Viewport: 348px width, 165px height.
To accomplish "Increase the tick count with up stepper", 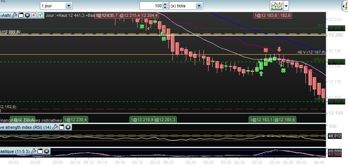I will tap(165, 4).
